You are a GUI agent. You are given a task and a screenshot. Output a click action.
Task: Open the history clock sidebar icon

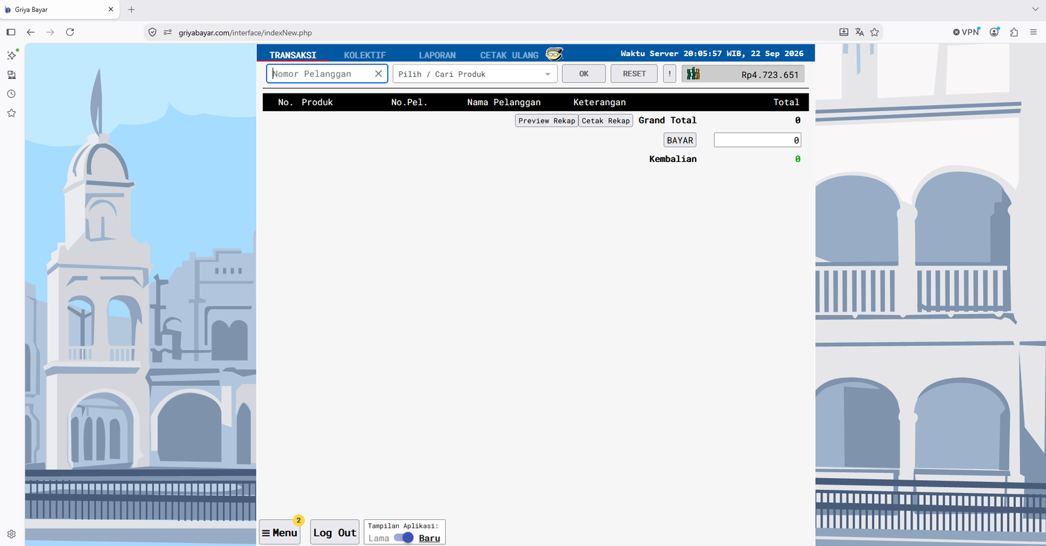[x=11, y=94]
